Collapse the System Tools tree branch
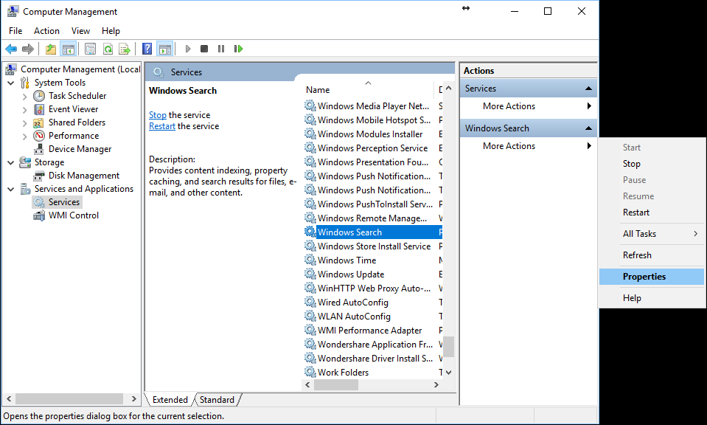707x425 pixels. 11,83
